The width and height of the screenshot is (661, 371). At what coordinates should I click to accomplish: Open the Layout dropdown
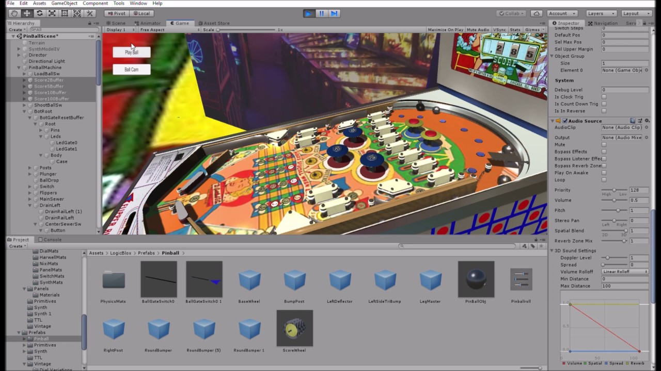(x=636, y=13)
